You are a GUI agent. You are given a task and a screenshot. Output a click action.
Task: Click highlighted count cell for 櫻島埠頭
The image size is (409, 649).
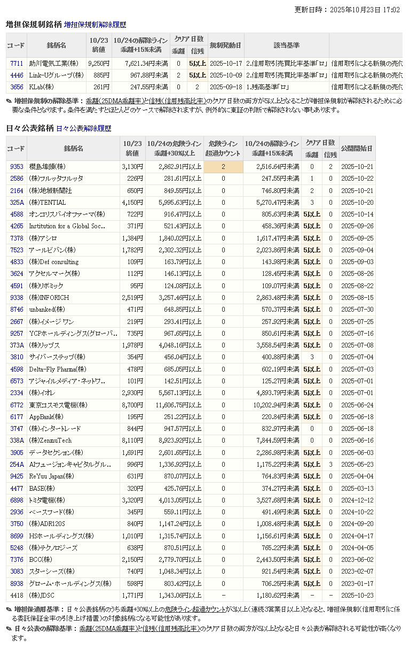point(223,167)
